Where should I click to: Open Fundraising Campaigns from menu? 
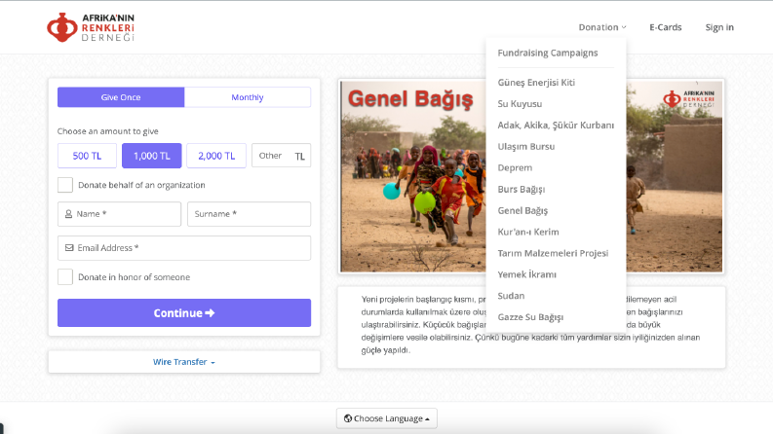[548, 53]
